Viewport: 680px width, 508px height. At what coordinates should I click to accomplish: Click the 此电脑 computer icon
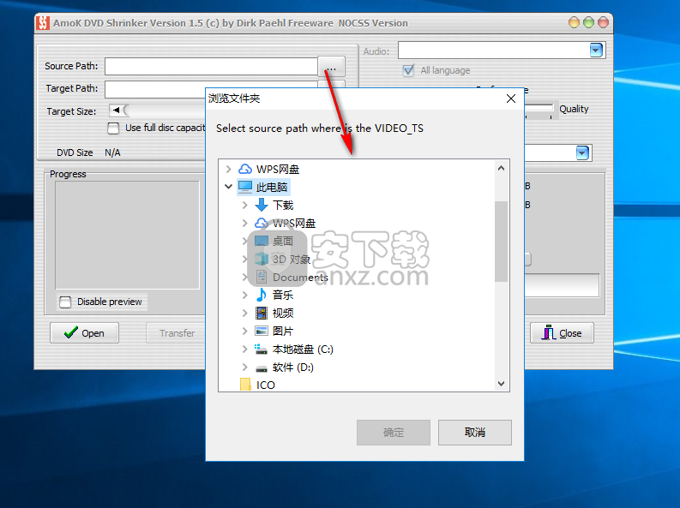pos(245,187)
